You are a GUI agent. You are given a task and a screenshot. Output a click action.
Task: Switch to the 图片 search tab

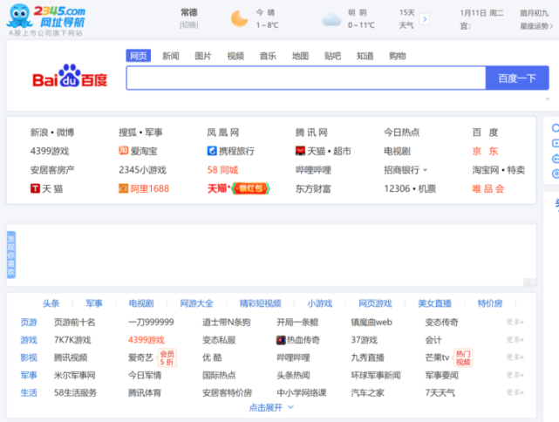pos(203,56)
